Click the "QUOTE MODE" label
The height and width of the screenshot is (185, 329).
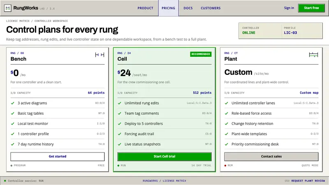pyautogui.click(x=310, y=166)
